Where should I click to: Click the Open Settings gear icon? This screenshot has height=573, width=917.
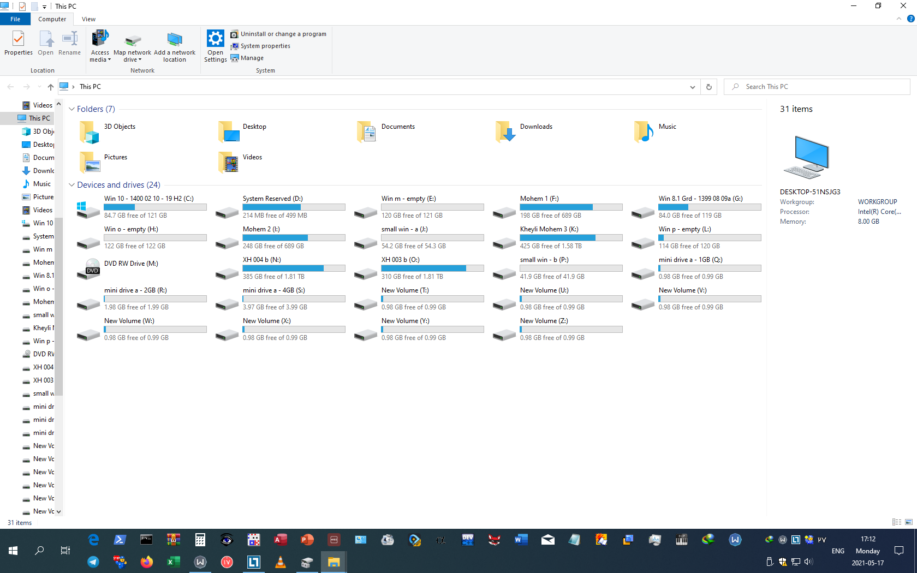tap(215, 39)
